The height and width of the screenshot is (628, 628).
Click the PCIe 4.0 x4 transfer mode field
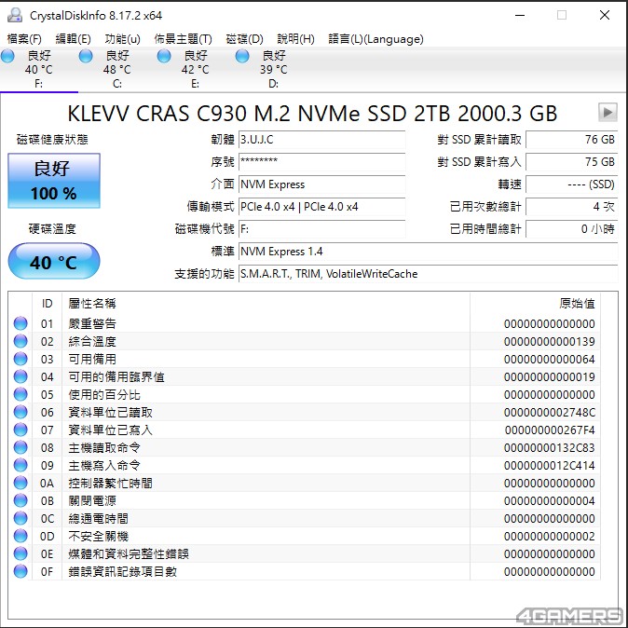pos(322,207)
